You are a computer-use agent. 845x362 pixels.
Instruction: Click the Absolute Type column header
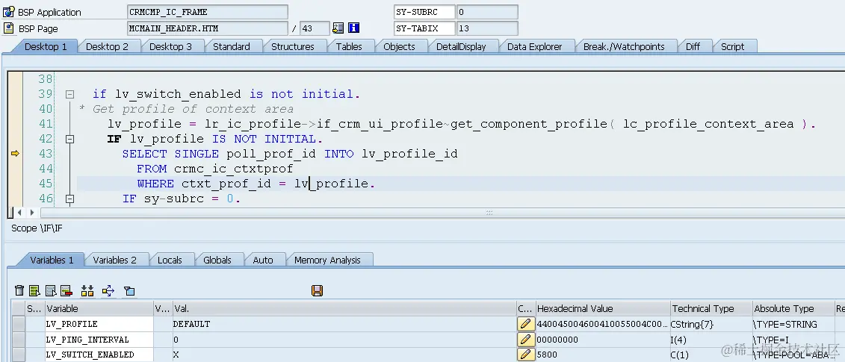point(793,309)
